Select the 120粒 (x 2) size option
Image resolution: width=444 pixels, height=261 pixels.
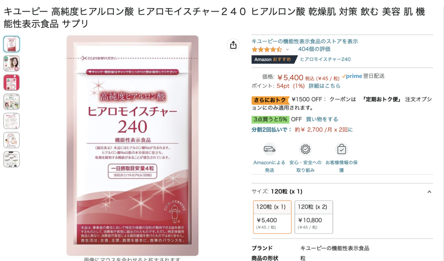[x=313, y=217]
